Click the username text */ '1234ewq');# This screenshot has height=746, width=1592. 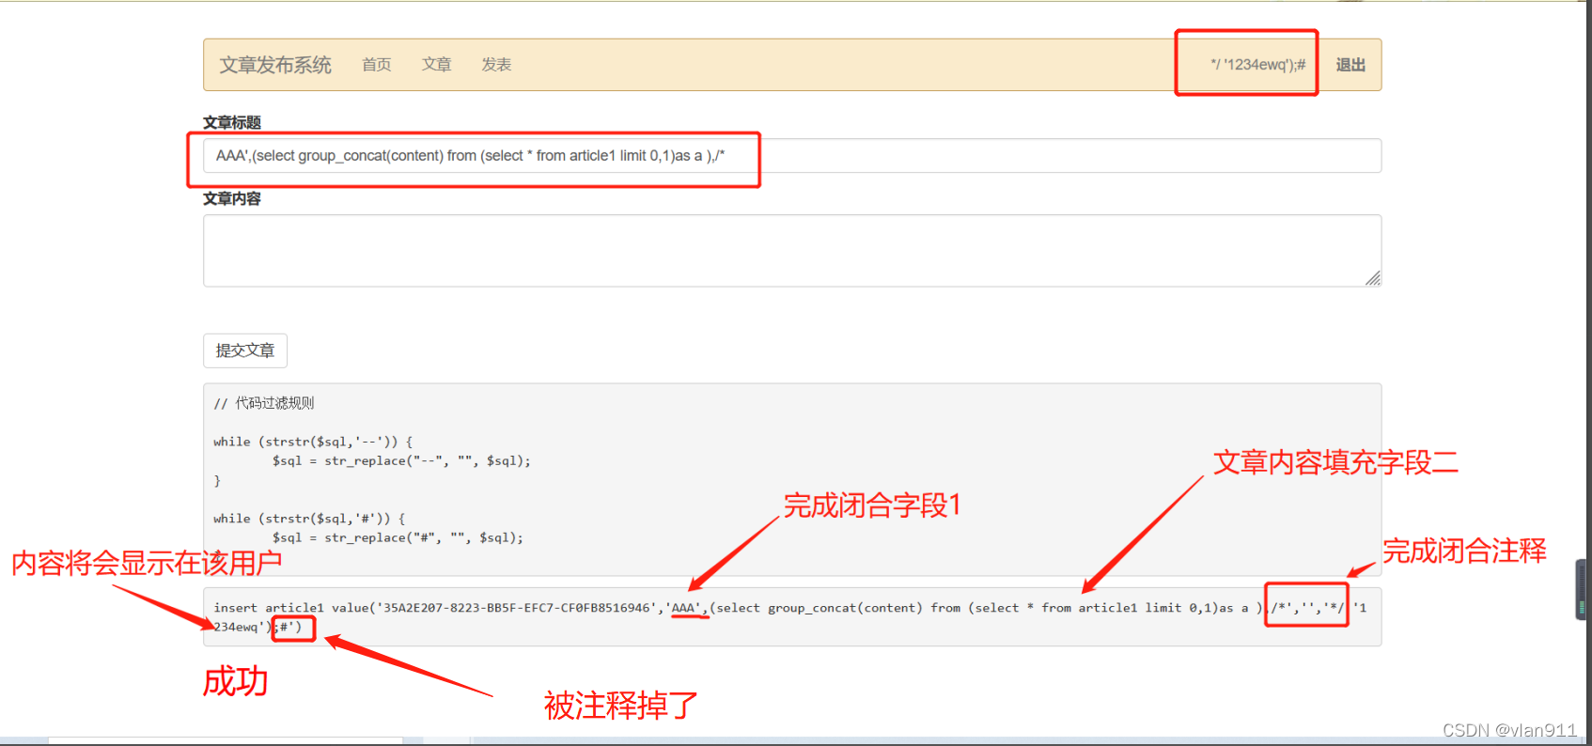(1257, 65)
